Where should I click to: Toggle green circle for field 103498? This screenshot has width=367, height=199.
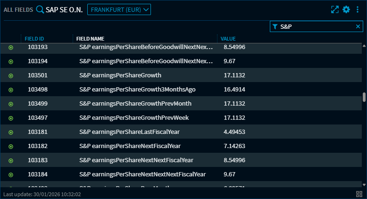click(11, 90)
